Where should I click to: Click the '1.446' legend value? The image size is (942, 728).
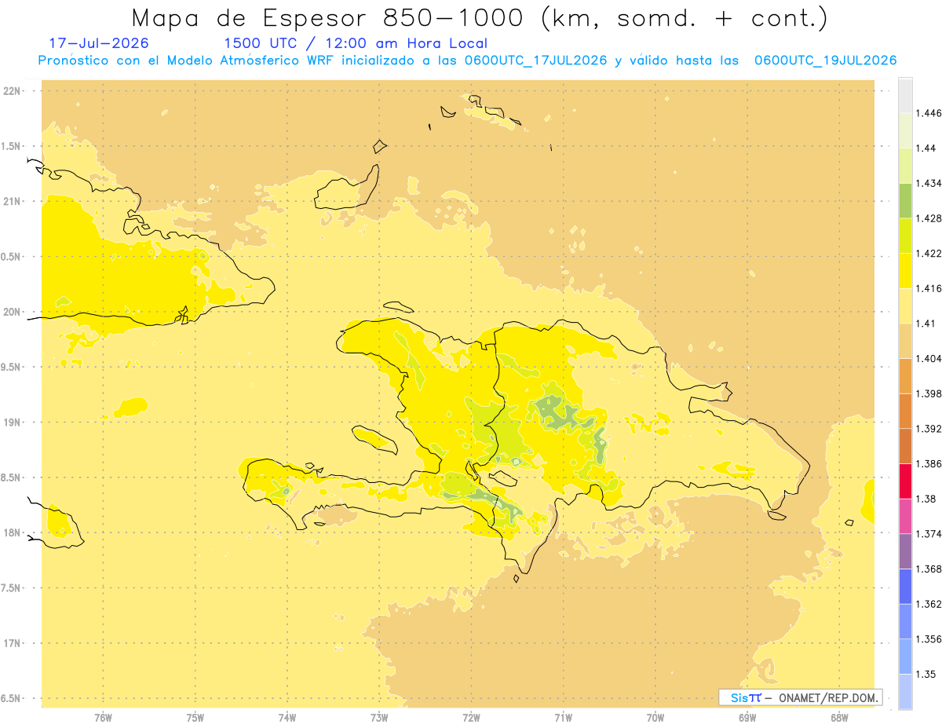click(930, 113)
